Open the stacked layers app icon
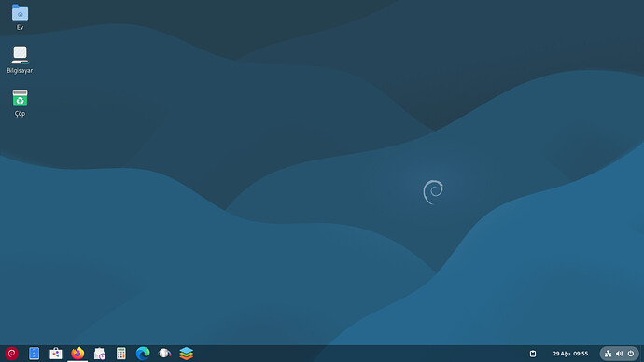644x362 pixels. tap(187, 354)
